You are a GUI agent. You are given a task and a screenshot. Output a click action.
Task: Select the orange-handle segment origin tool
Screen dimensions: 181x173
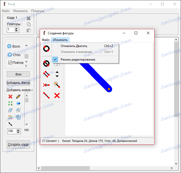(57, 85)
